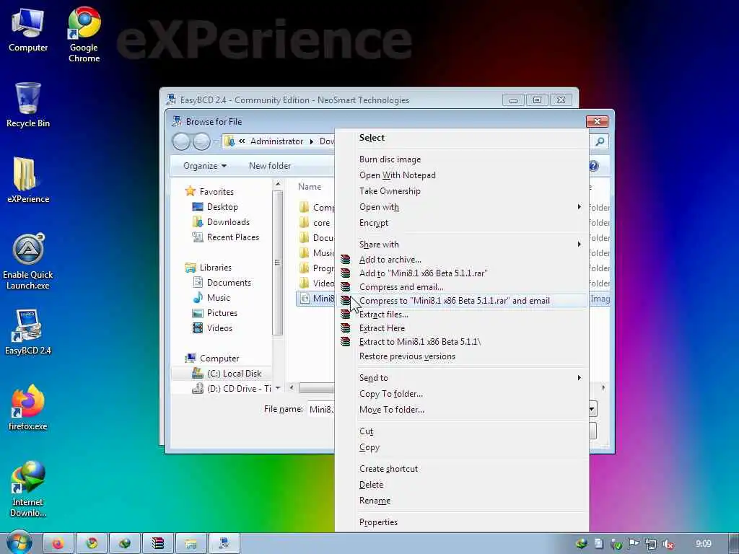
Task: Expand the Open with submenu
Action: [x=462, y=207]
